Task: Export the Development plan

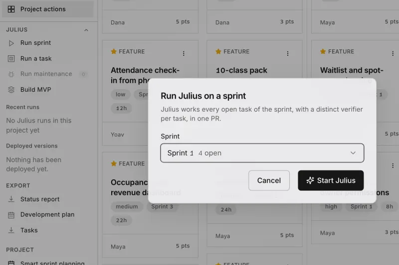Action: pyautogui.click(x=47, y=214)
